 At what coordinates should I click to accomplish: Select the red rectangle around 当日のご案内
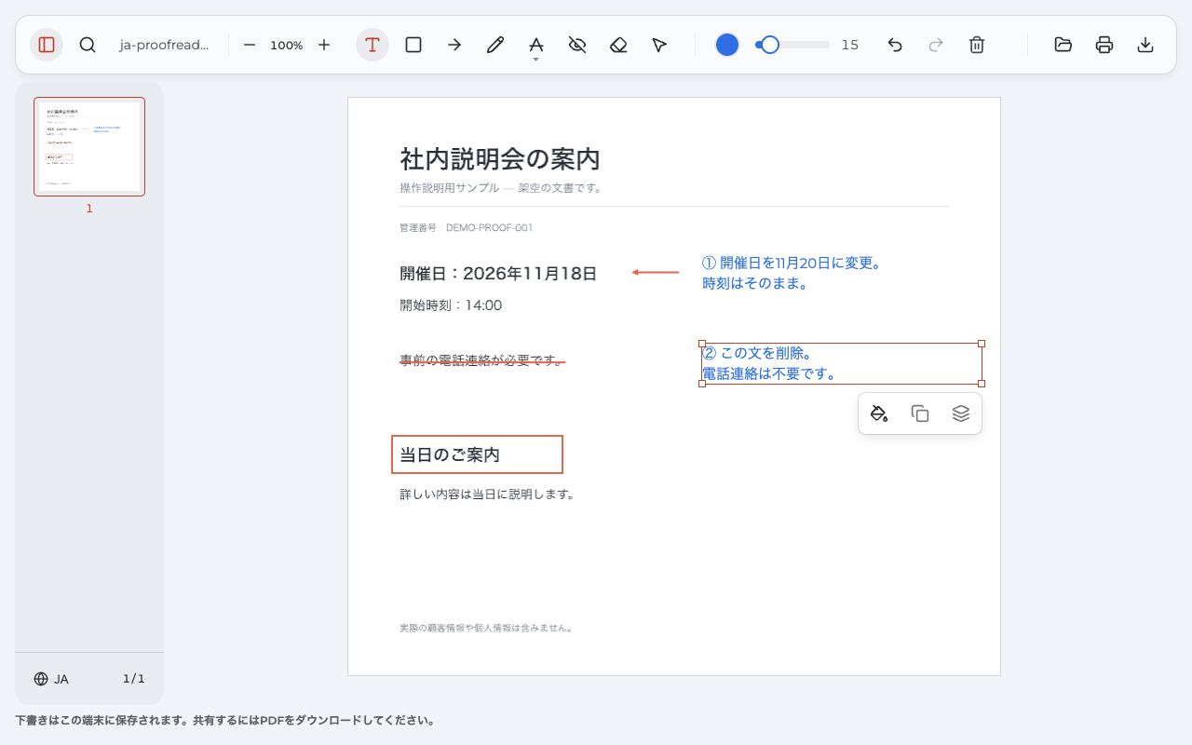(477, 454)
